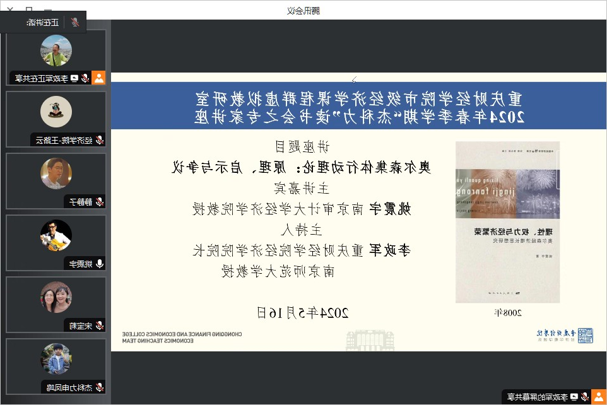Click the book cover image on the slide
Image resolution: width=607 pixels, height=405 pixels.
coord(507,222)
